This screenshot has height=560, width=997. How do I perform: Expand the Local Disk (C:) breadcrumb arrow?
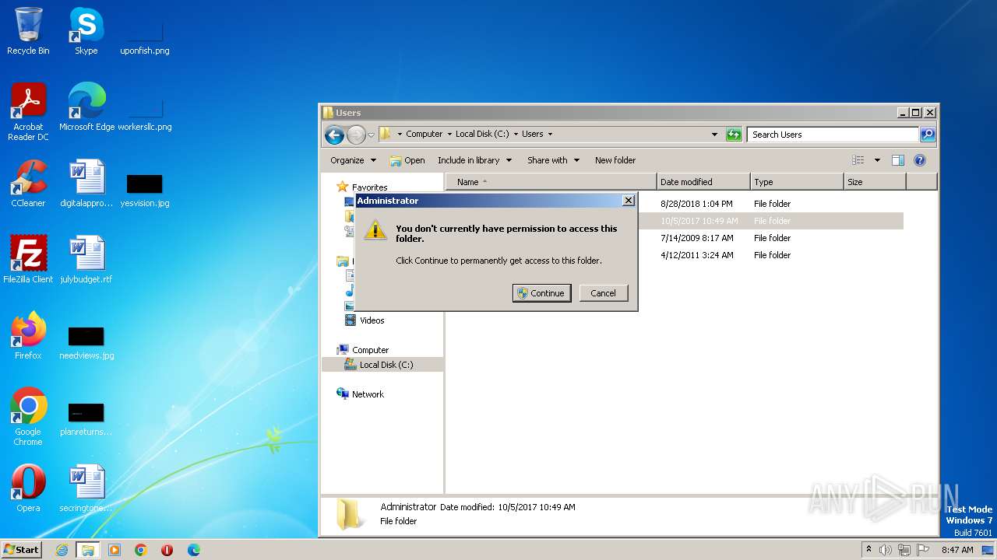(516, 135)
